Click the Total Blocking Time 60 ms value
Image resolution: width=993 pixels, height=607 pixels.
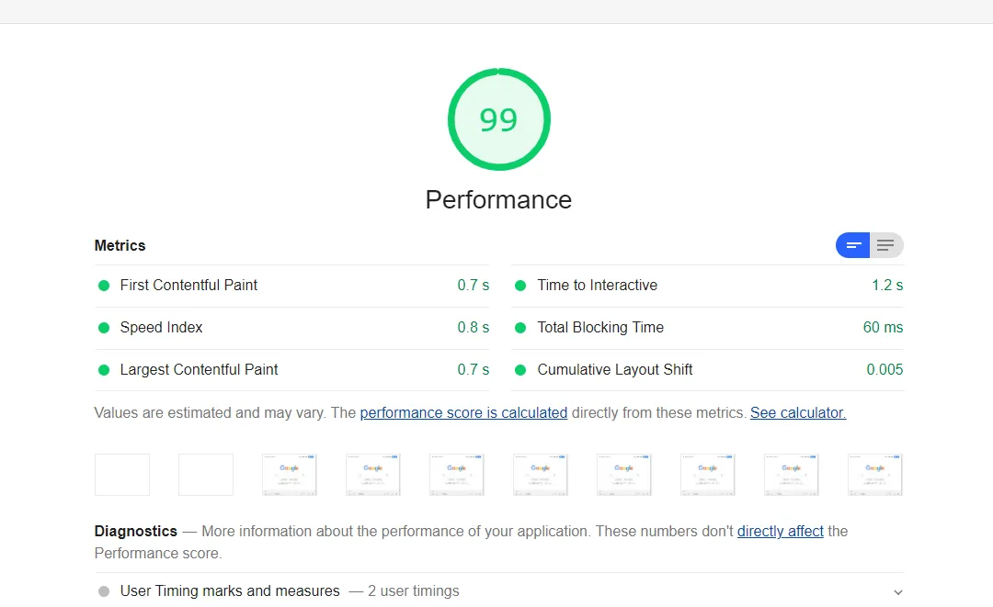tap(883, 328)
